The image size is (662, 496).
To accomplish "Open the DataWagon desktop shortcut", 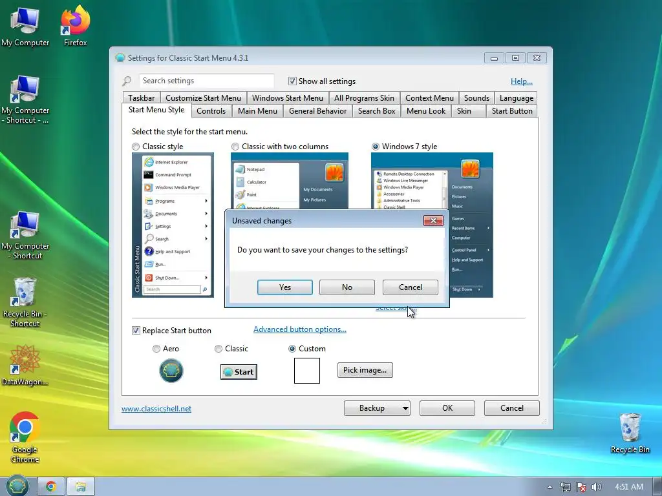I will pyautogui.click(x=25, y=366).
